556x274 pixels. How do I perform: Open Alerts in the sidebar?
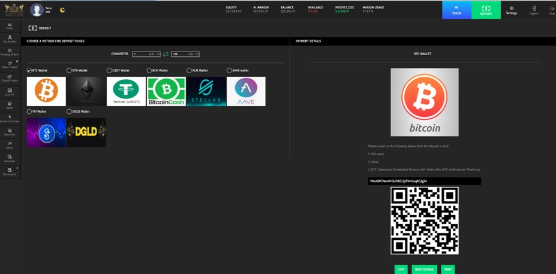pos(10,145)
